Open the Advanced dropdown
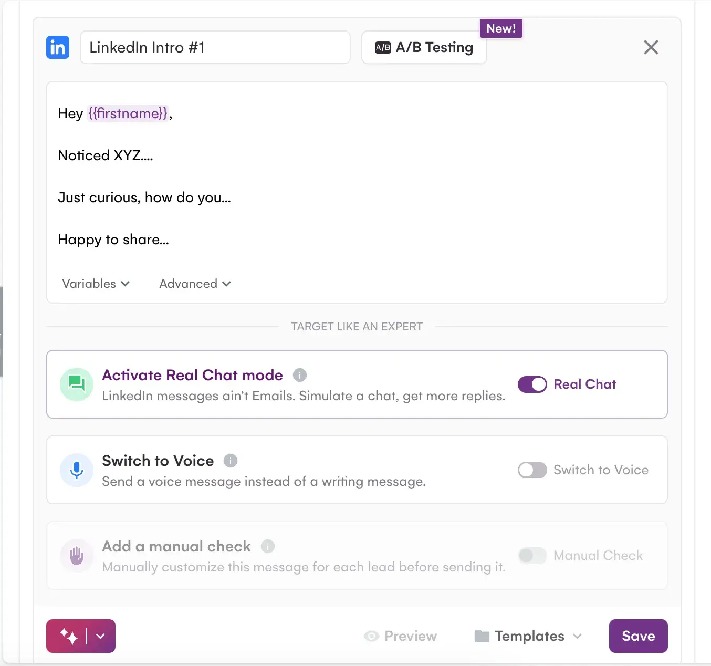 coord(194,284)
